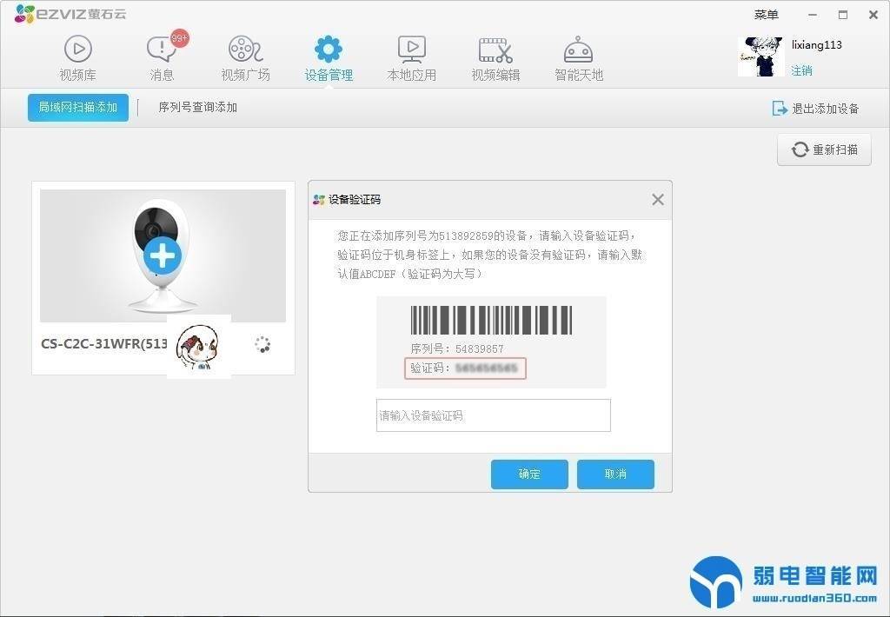Click 退出添加设备 to exit adding
890x617 pixels.
click(x=815, y=109)
